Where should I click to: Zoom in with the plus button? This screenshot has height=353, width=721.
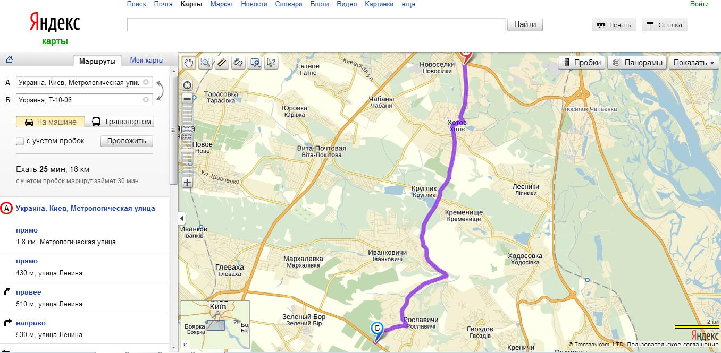pyautogui.click(x=187, y=182)
